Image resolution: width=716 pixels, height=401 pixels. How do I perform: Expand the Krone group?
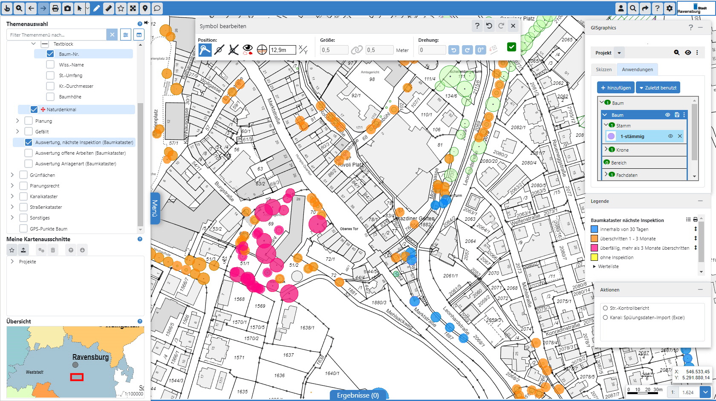coord(606,150)
